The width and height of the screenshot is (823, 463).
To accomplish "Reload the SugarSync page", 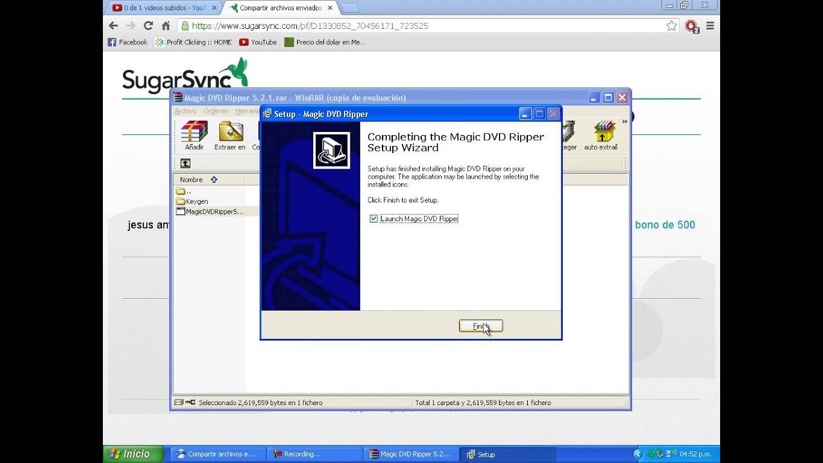I will (x=149, y=26).
